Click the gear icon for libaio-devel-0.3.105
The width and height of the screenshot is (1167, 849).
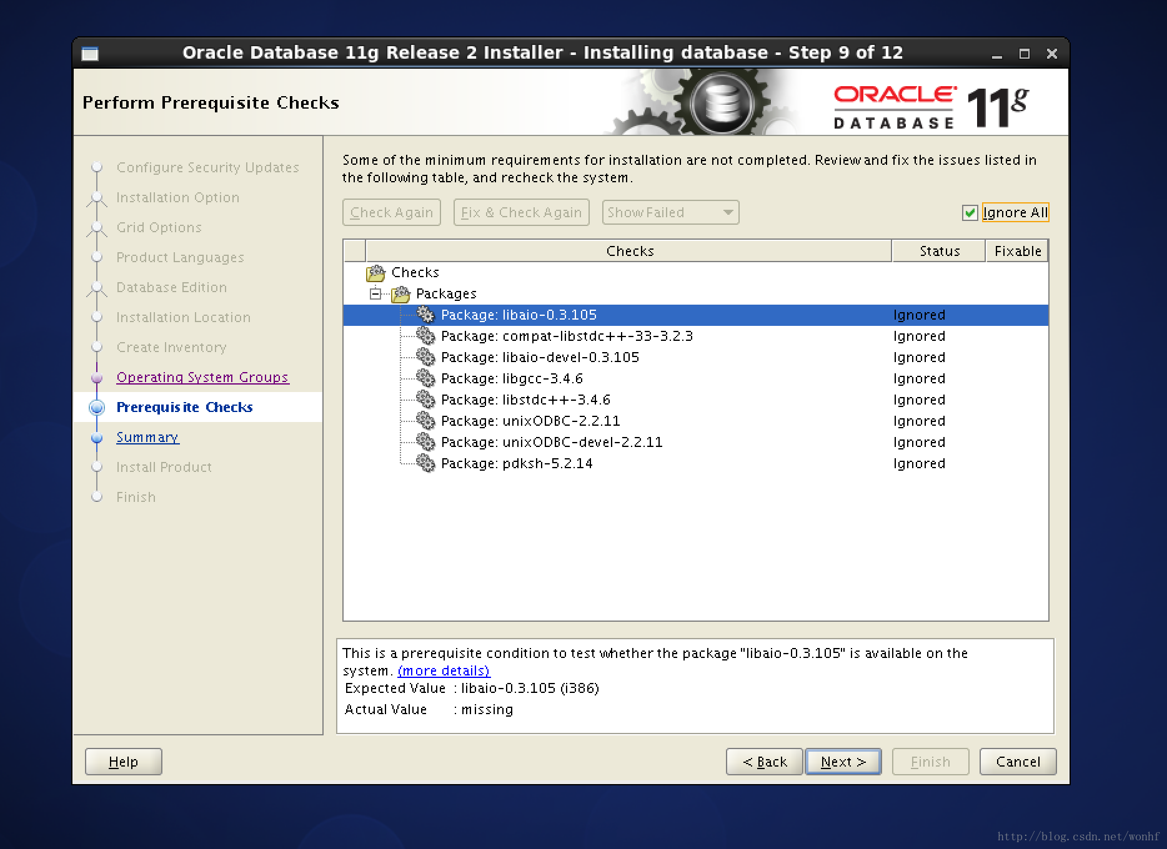(425, 357)
